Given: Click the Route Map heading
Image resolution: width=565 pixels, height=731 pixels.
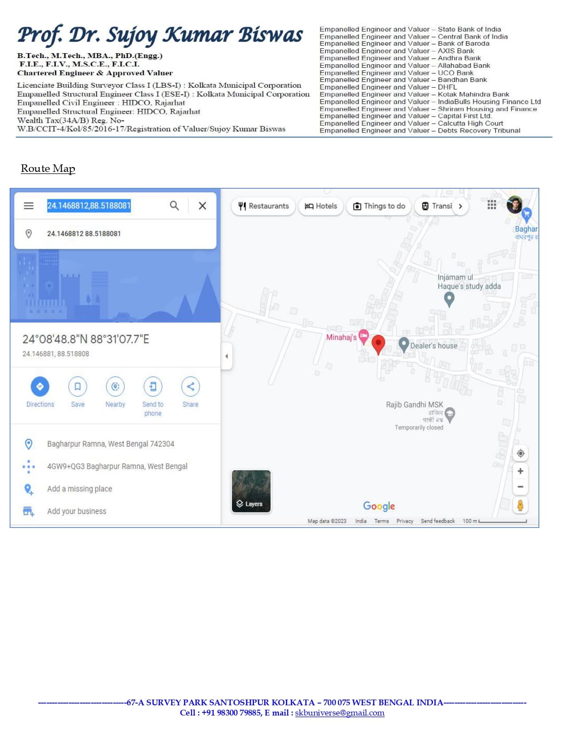Looking at the screenshot, I should click(x=48, y=169).
